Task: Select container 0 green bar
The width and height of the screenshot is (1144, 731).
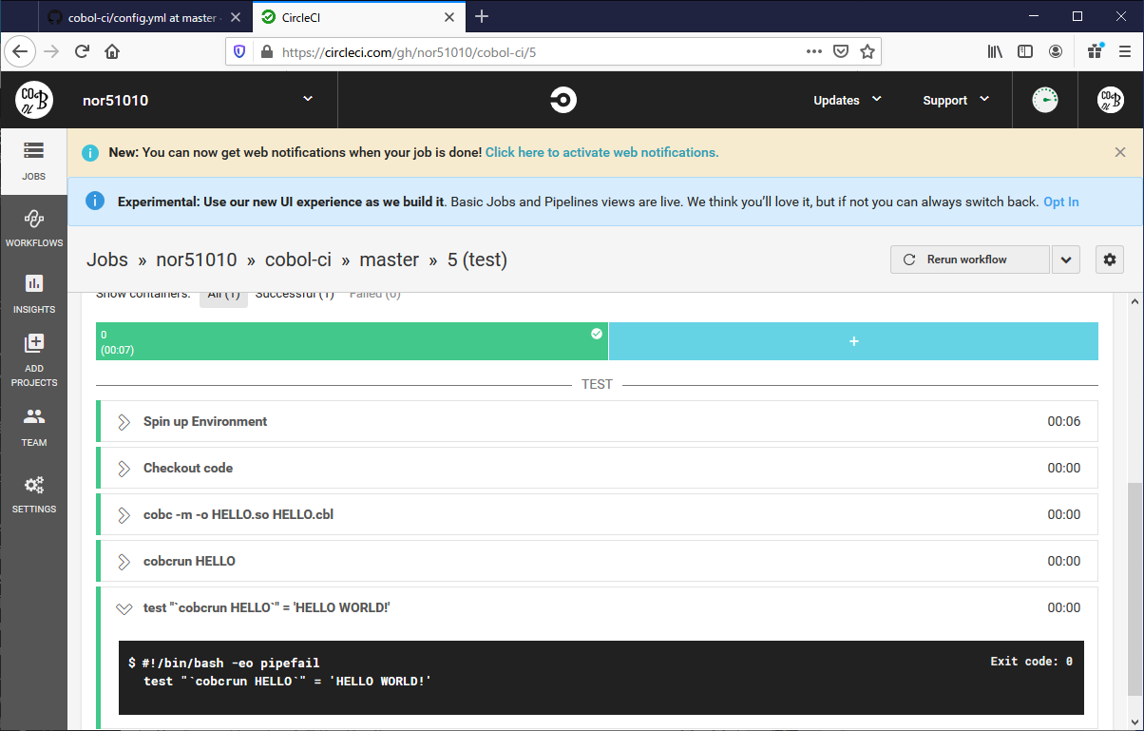Action: (352, 341)
